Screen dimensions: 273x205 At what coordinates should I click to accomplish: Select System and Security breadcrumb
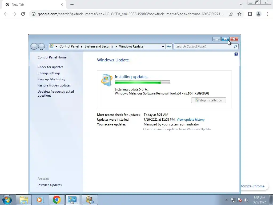pos(99,46)
